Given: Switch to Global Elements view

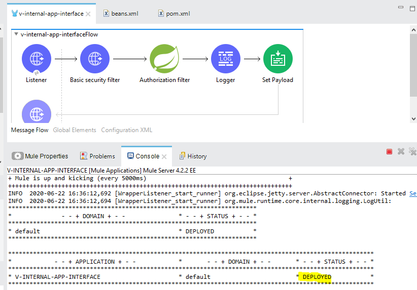Looking at the screenshot, I should 75,130.
